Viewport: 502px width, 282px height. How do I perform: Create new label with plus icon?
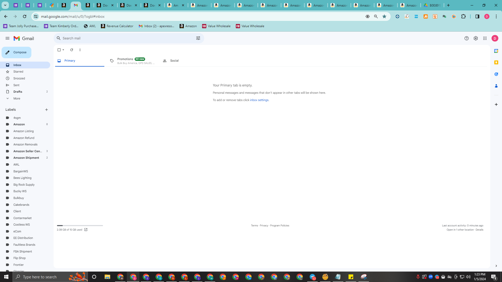click(47, 110)
